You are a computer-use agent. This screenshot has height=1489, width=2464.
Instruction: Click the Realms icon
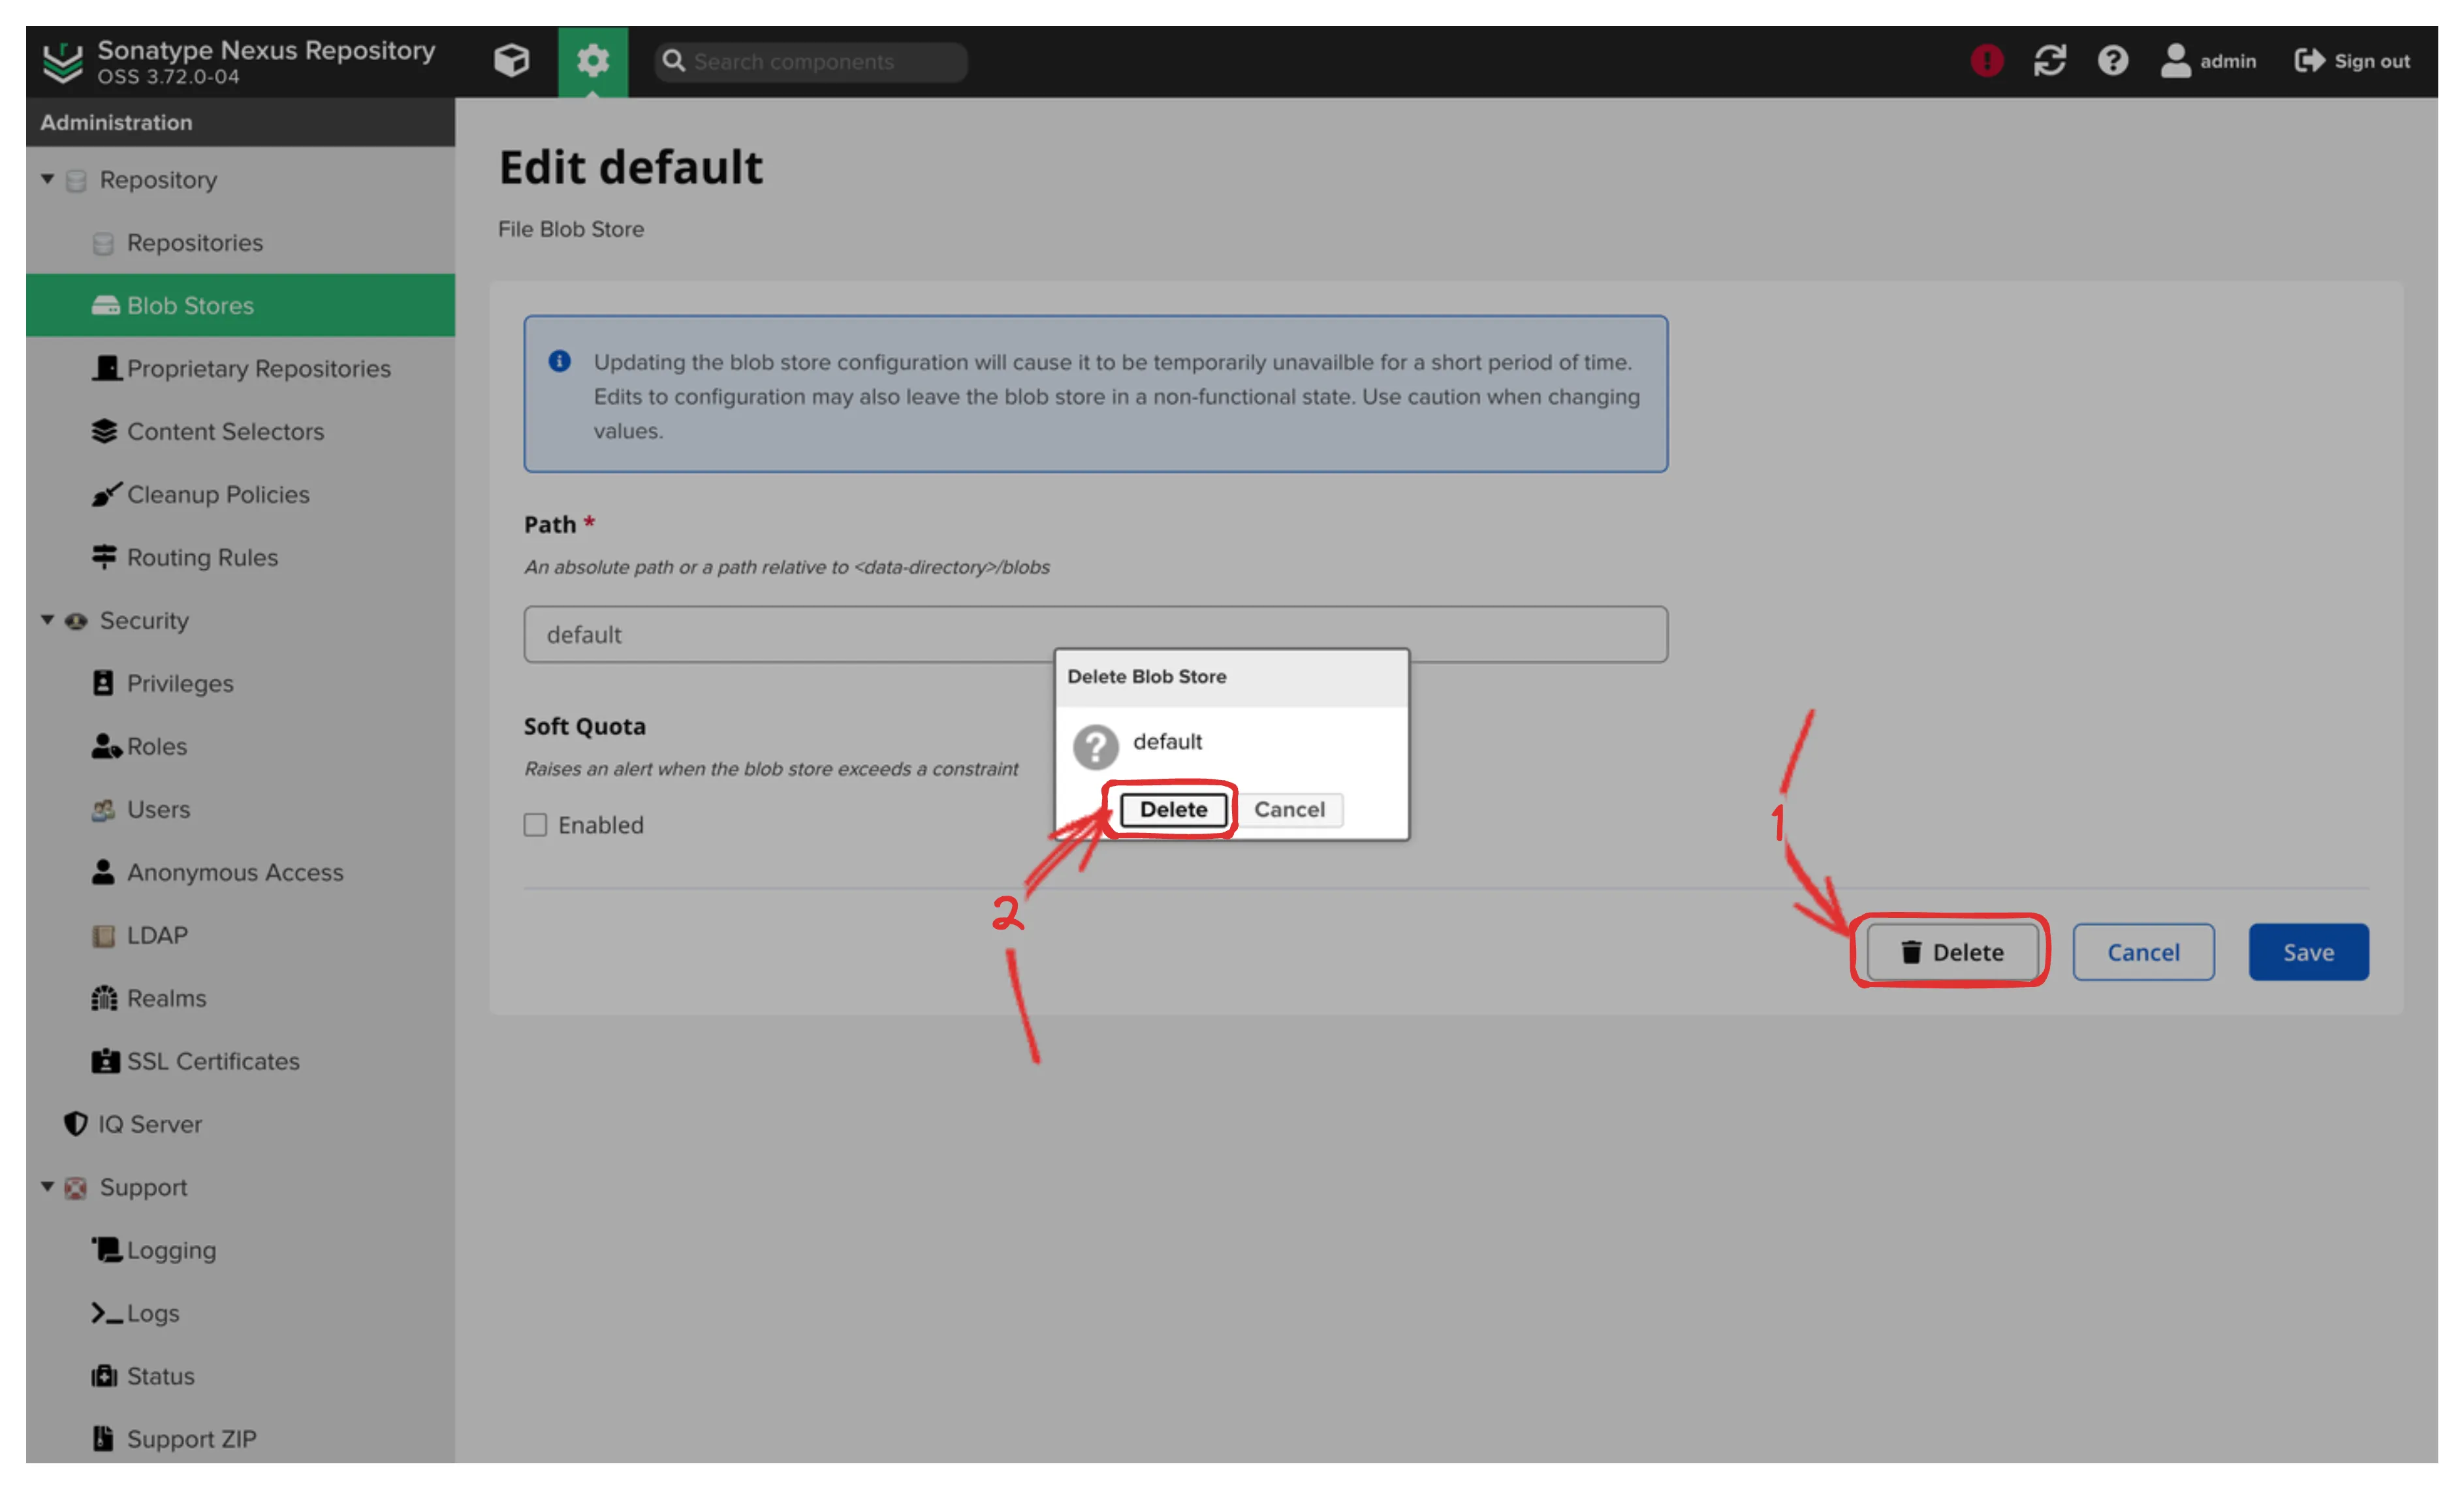pyautogui.click(x=104, y=998)
